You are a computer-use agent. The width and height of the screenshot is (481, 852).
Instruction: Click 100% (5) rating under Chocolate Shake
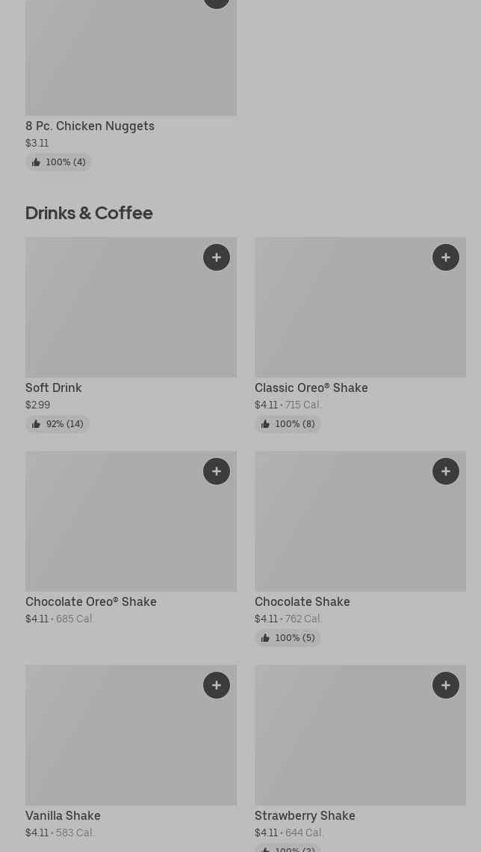pos(288,638)
